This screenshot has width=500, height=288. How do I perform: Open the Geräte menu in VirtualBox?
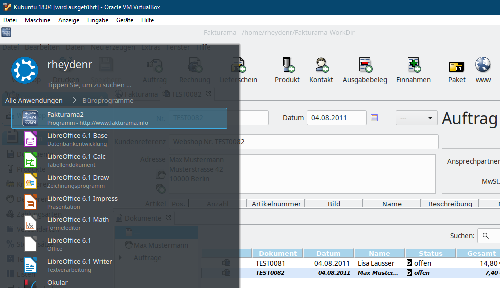[125, 20]
